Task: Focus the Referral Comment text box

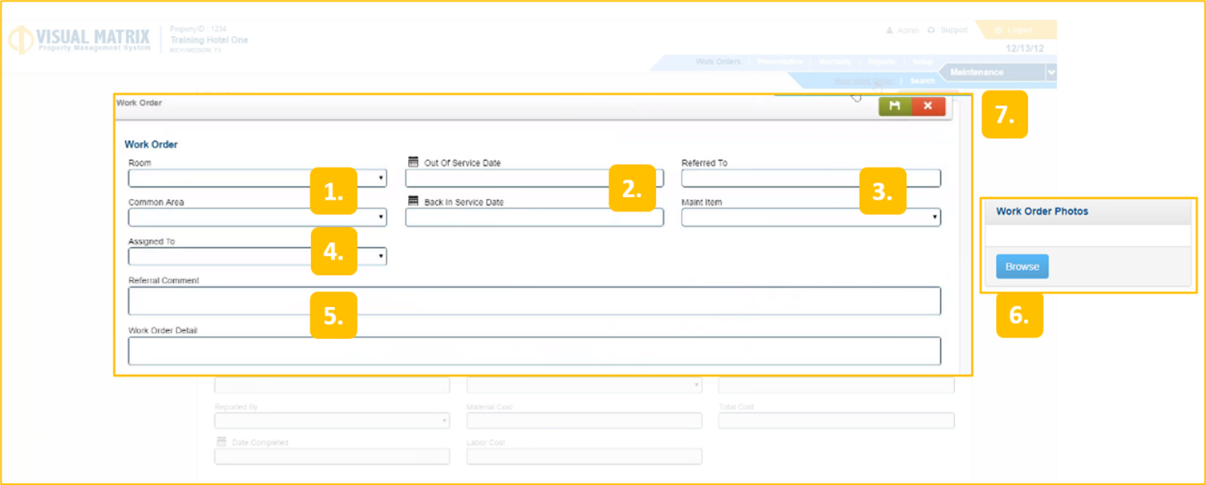Action: [533, 301]
